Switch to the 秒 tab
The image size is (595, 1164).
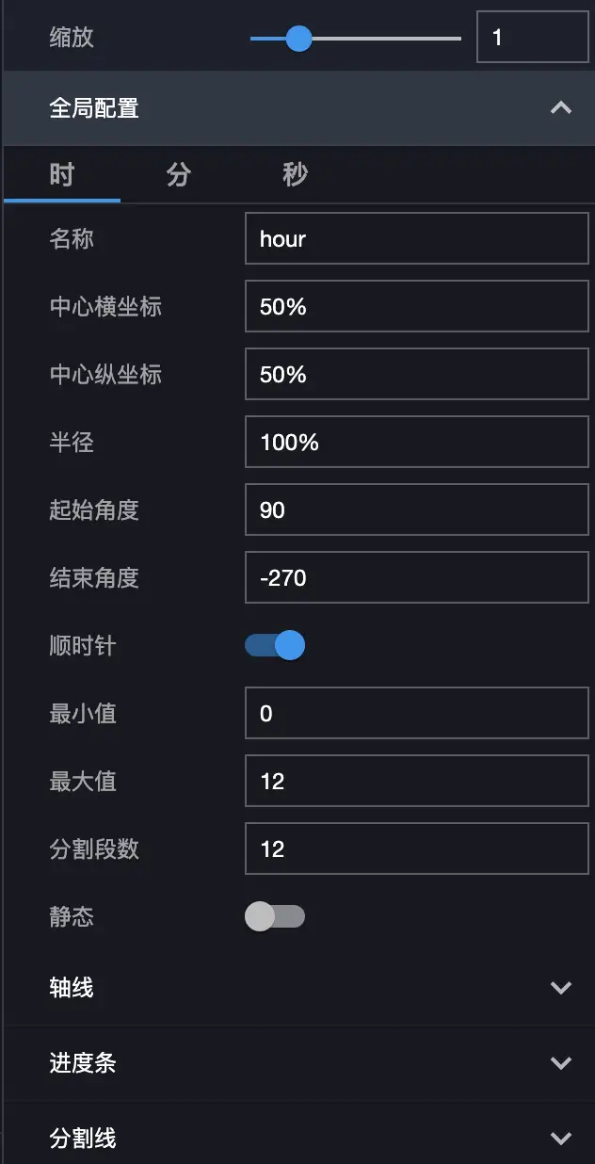[296, 174]
